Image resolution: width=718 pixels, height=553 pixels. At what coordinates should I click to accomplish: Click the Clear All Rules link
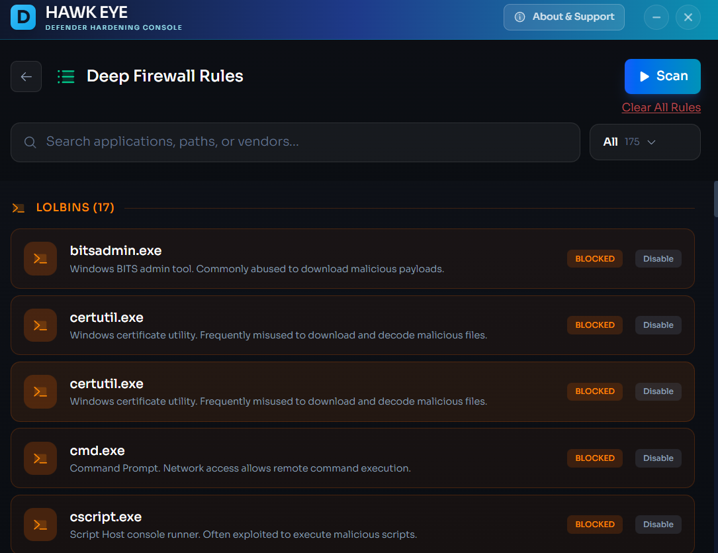[660, 107]
